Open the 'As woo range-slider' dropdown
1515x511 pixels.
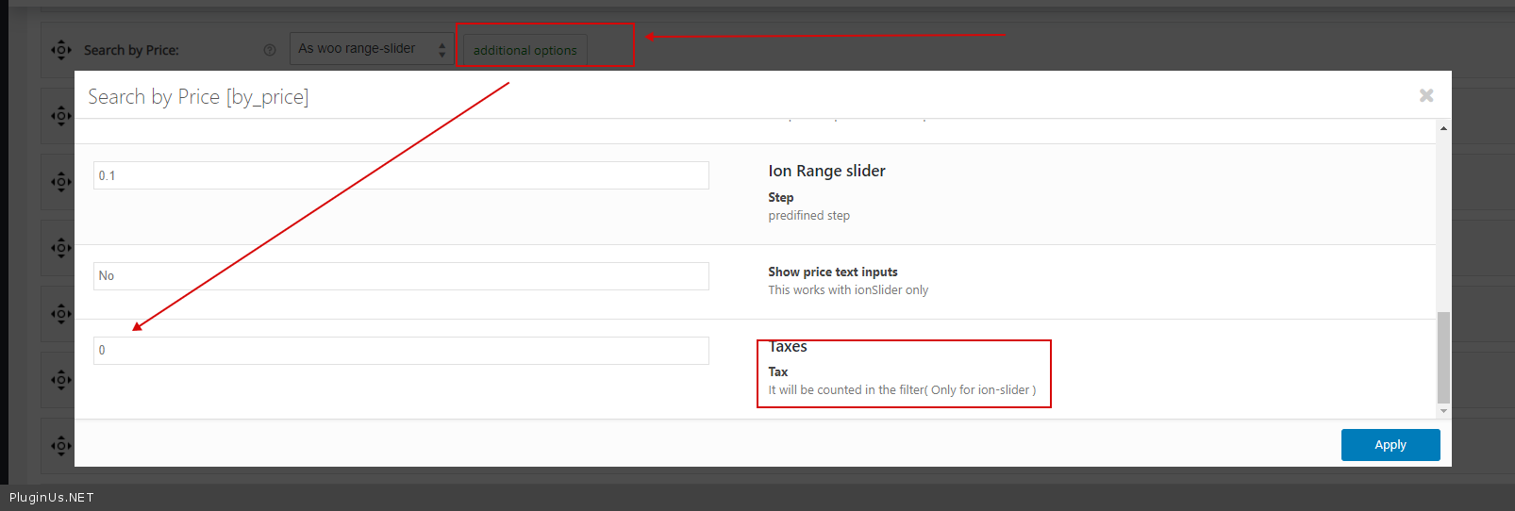tap(372, 49)
